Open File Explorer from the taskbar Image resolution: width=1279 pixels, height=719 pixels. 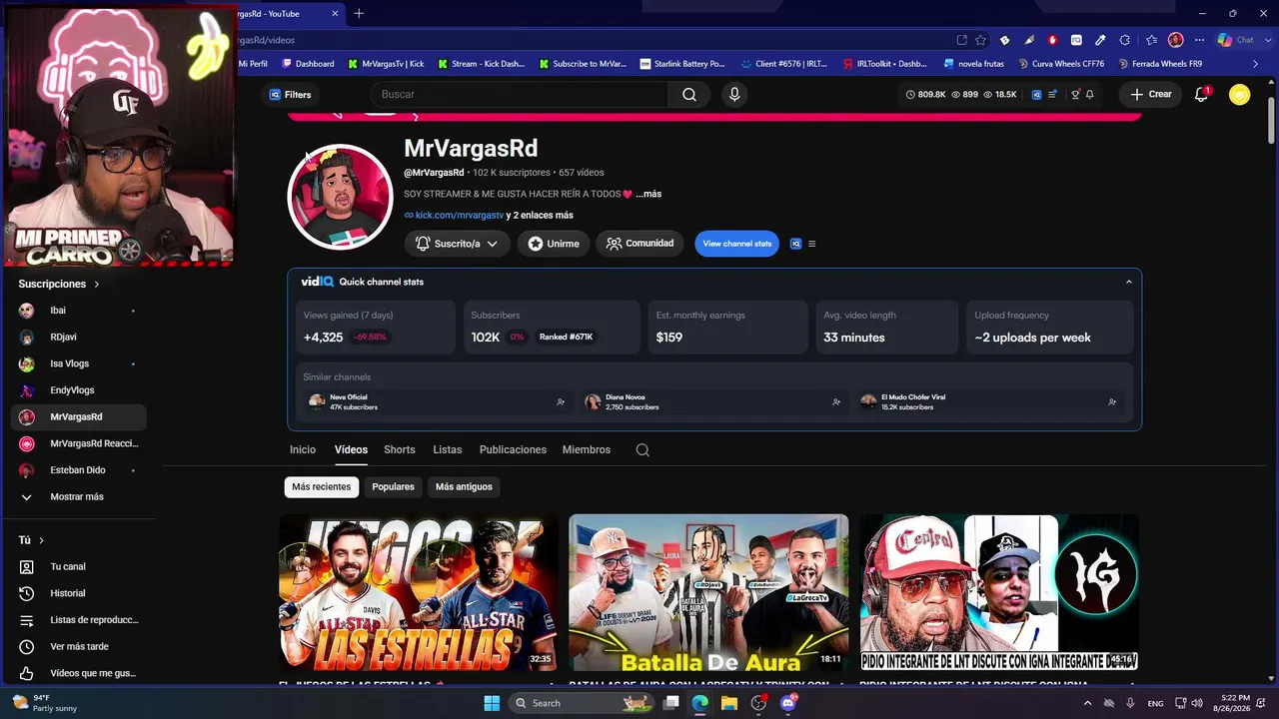[729, 703]
